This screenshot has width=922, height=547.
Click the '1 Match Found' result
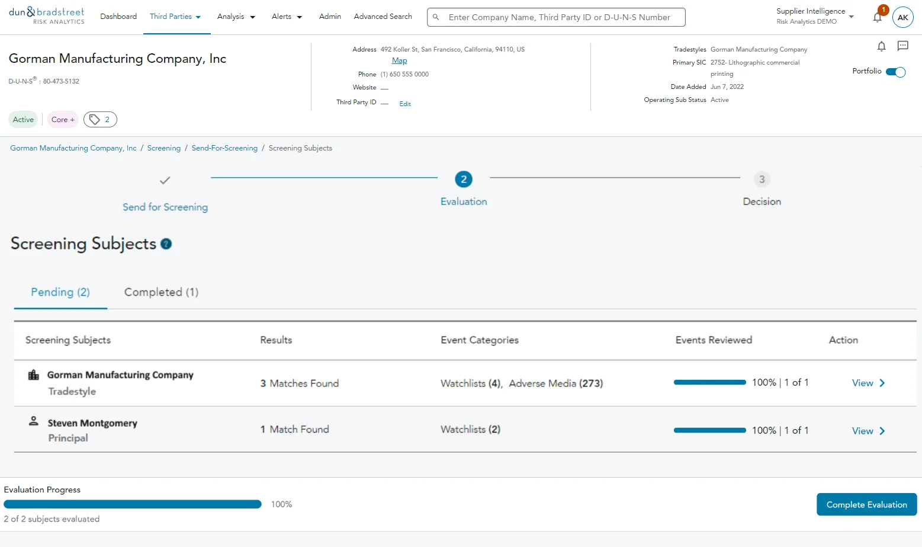pos(294,429)
